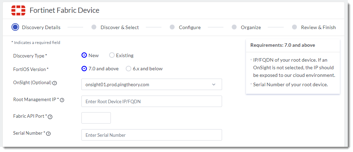Open the OnSight dropdown list

pyautogui.click(x=151, y=84)
